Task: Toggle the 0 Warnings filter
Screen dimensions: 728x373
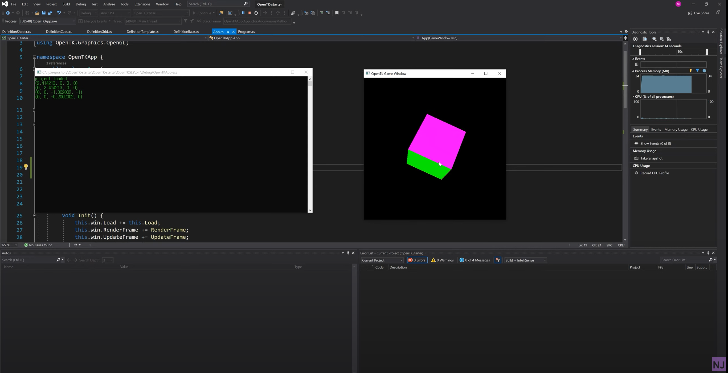Action: click(442, 260)
